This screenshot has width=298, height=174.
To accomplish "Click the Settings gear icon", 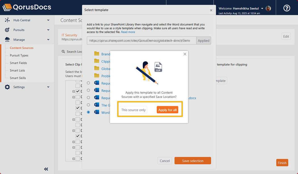I will [x=7, y=87].
